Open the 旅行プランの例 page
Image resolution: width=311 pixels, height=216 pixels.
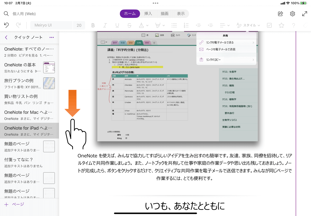point(29,84)
